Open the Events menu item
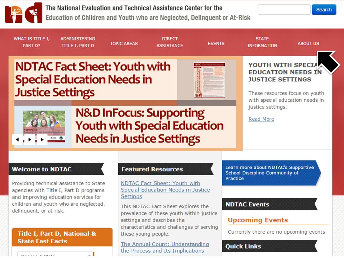 pyautogui.click(x=216, y=43)
